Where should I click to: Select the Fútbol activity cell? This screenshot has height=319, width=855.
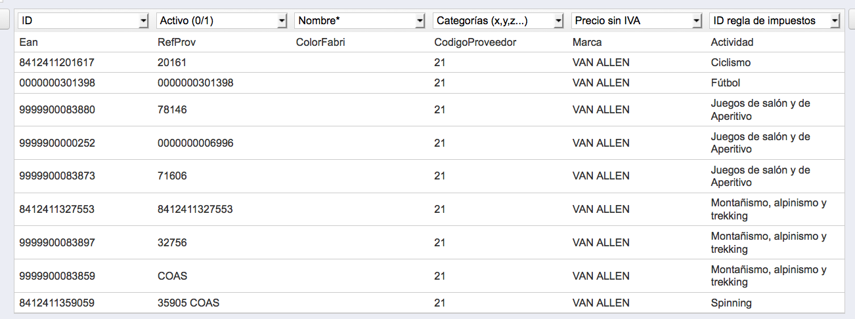pos(726,83)
